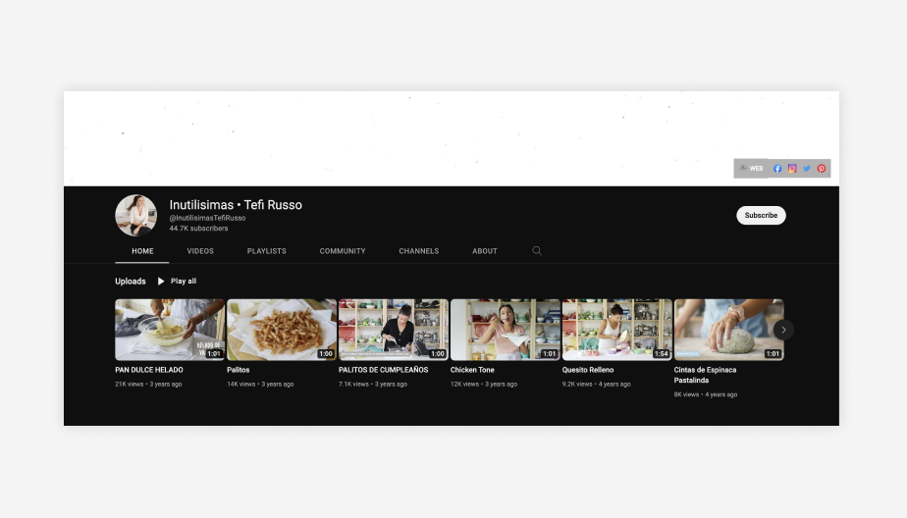Open the Instagram link icon in banner
The image size is (907, 518).
(x=792, y=169)
